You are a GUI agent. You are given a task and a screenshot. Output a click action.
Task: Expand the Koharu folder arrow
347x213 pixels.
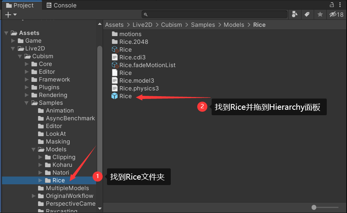[x=40, y=165]
